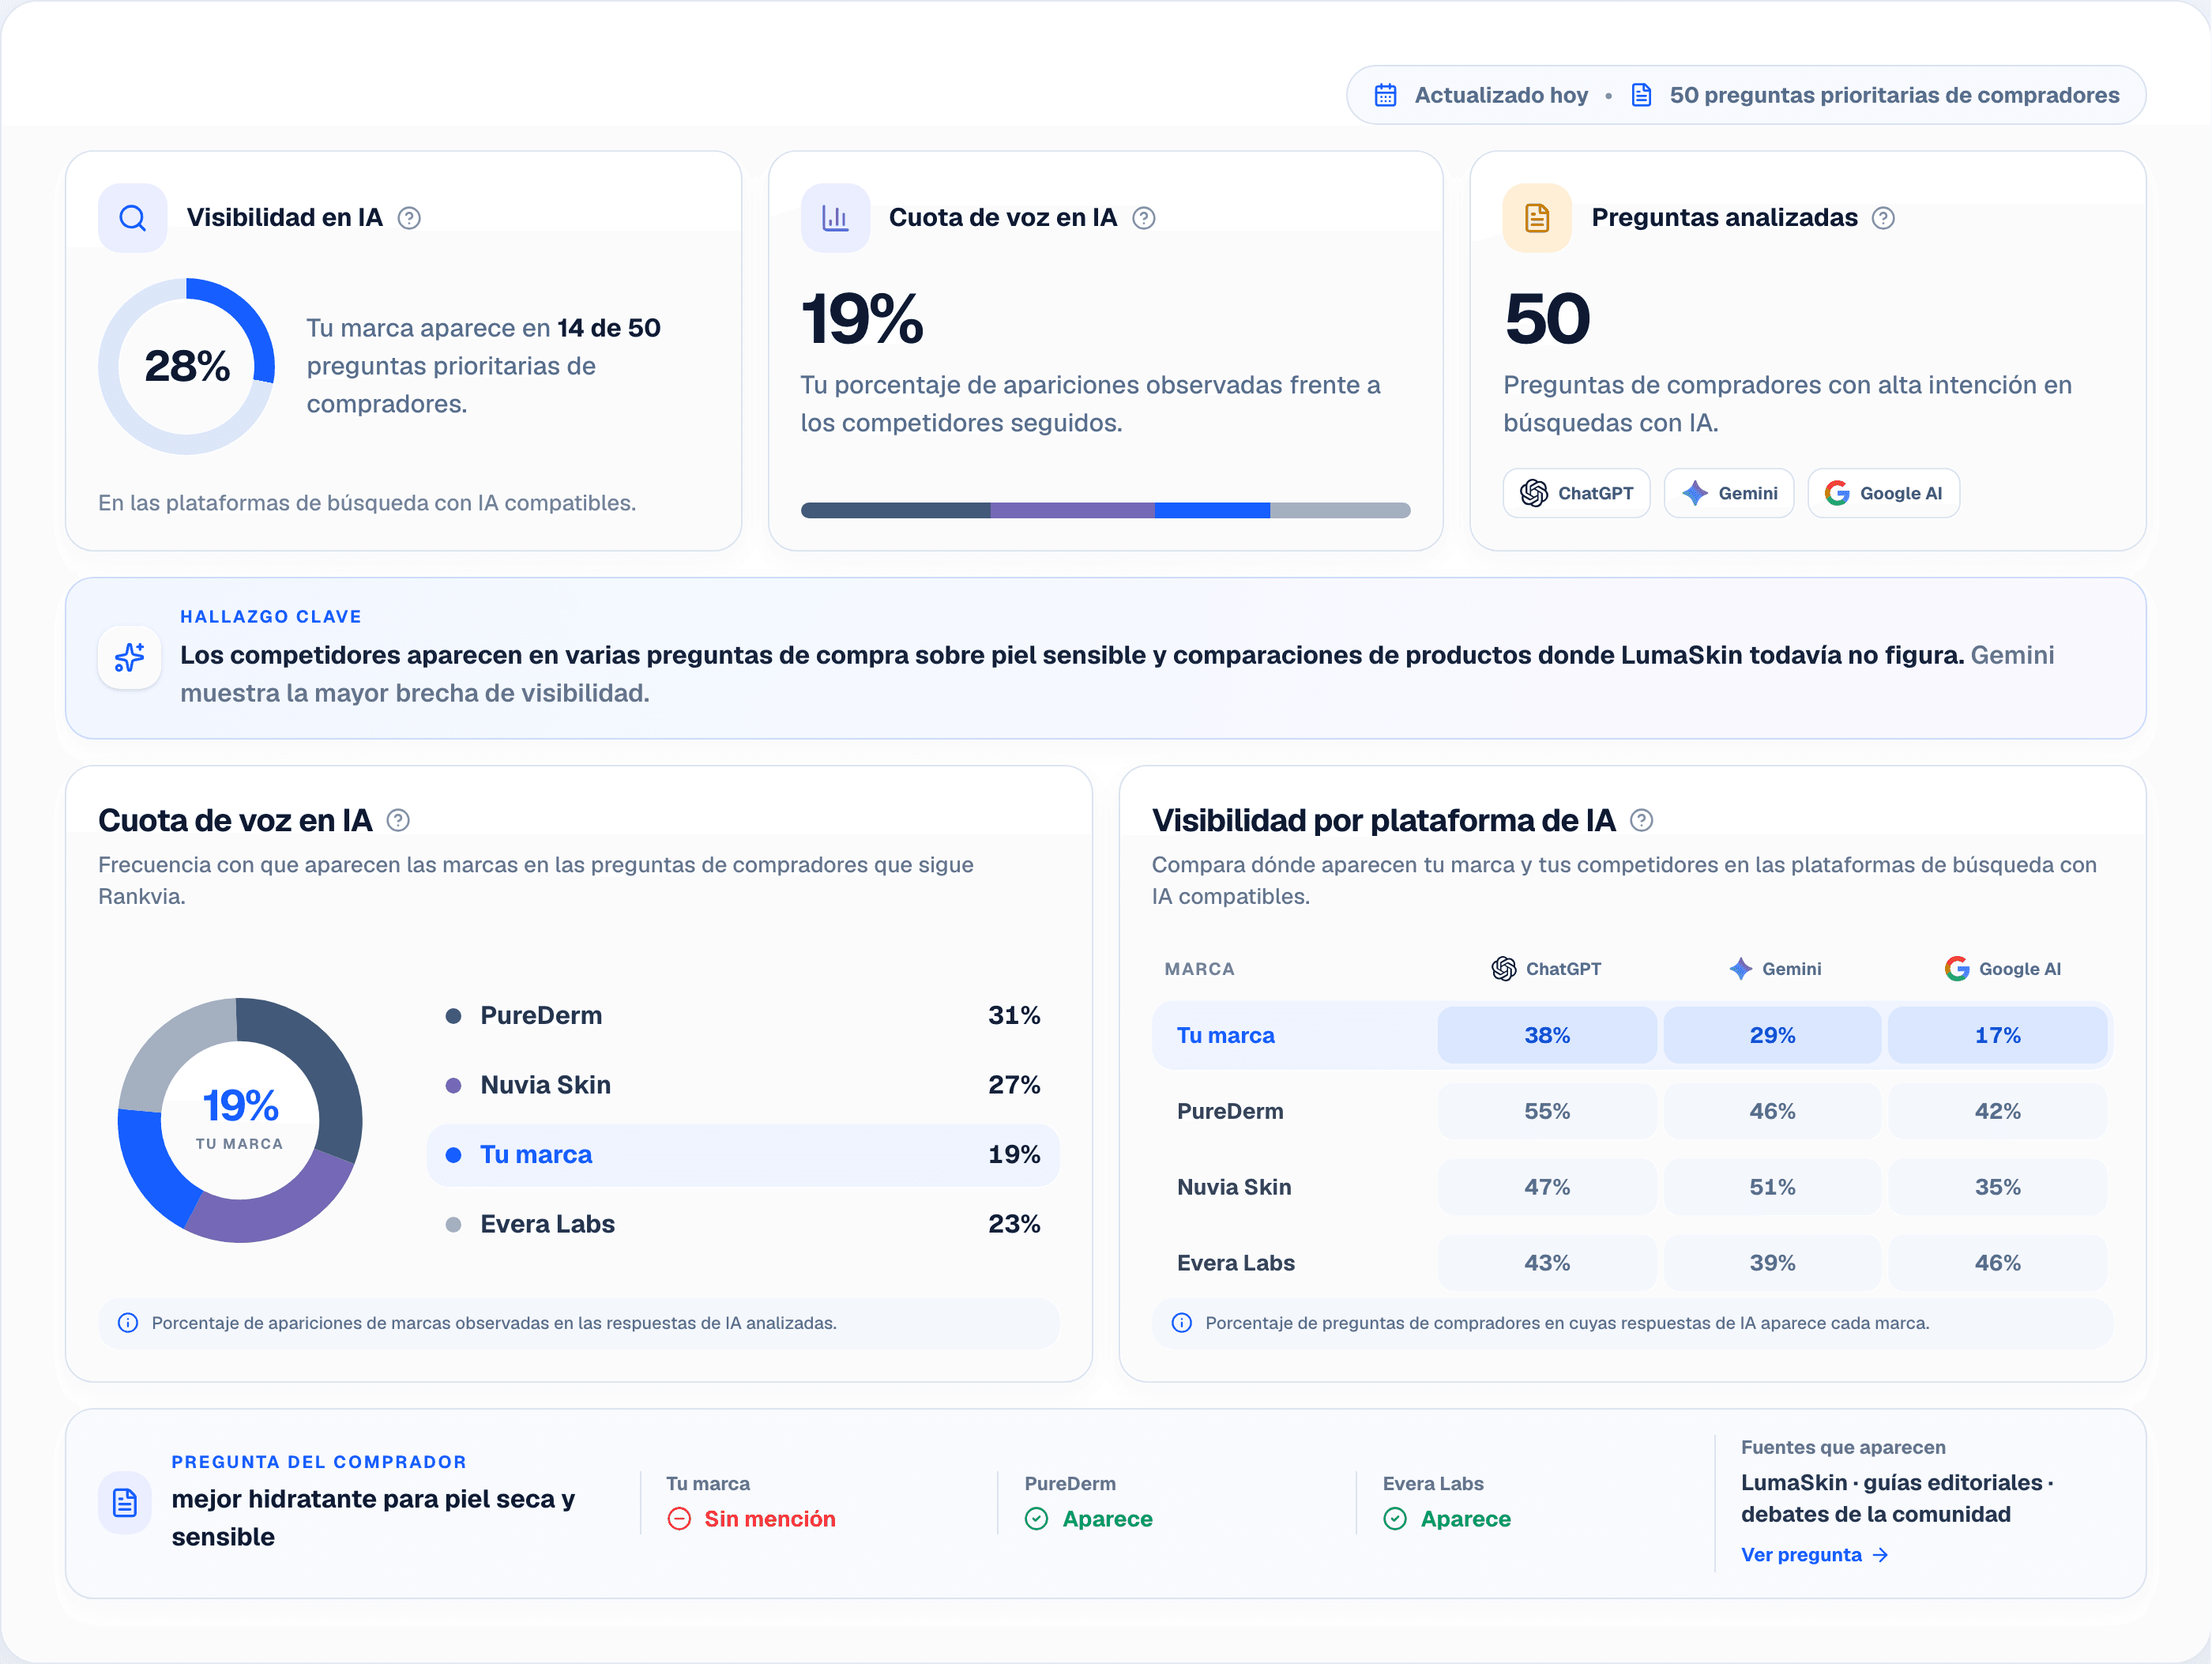Select the Google AI platform chip
Screen dimensions: 2212x1664
coord(1883,493)
